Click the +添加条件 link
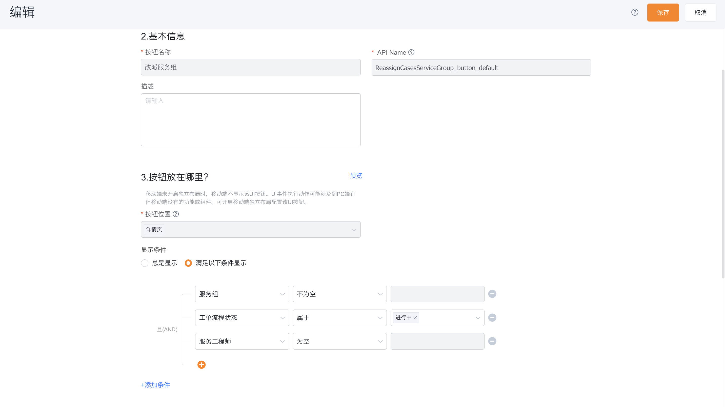 (155, 385)
